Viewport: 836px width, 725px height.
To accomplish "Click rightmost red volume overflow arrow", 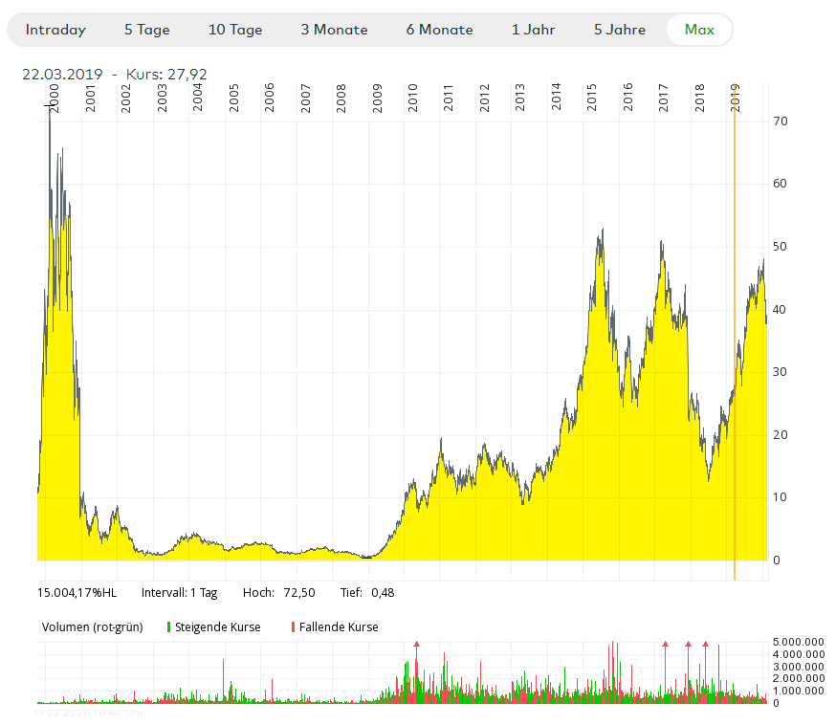I will (705, 646).
